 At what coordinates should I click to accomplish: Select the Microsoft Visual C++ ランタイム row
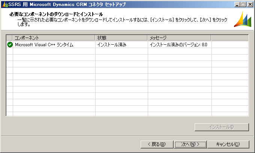pos(127,45)
